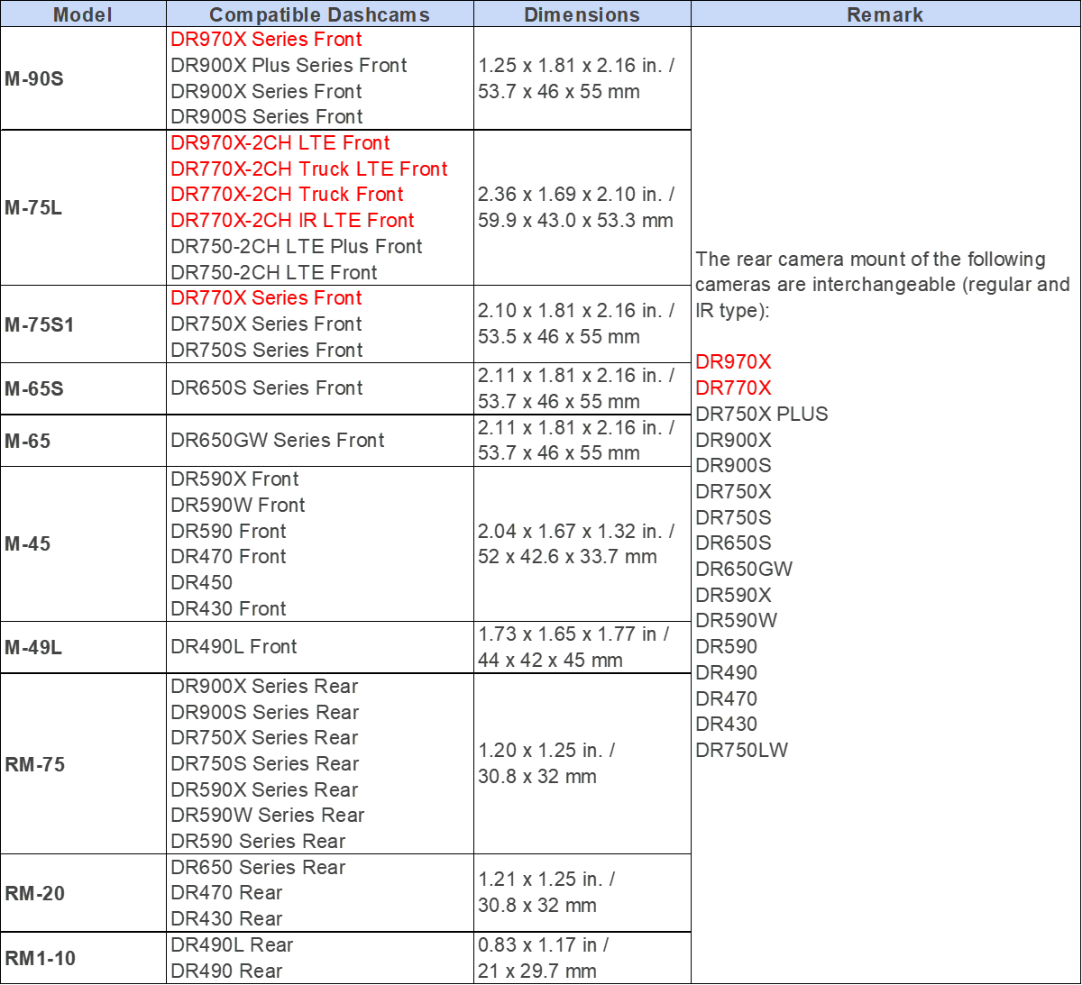Click DR430 Front entry
Screen dimensions: 1082x985
click(x=228, y=609)
